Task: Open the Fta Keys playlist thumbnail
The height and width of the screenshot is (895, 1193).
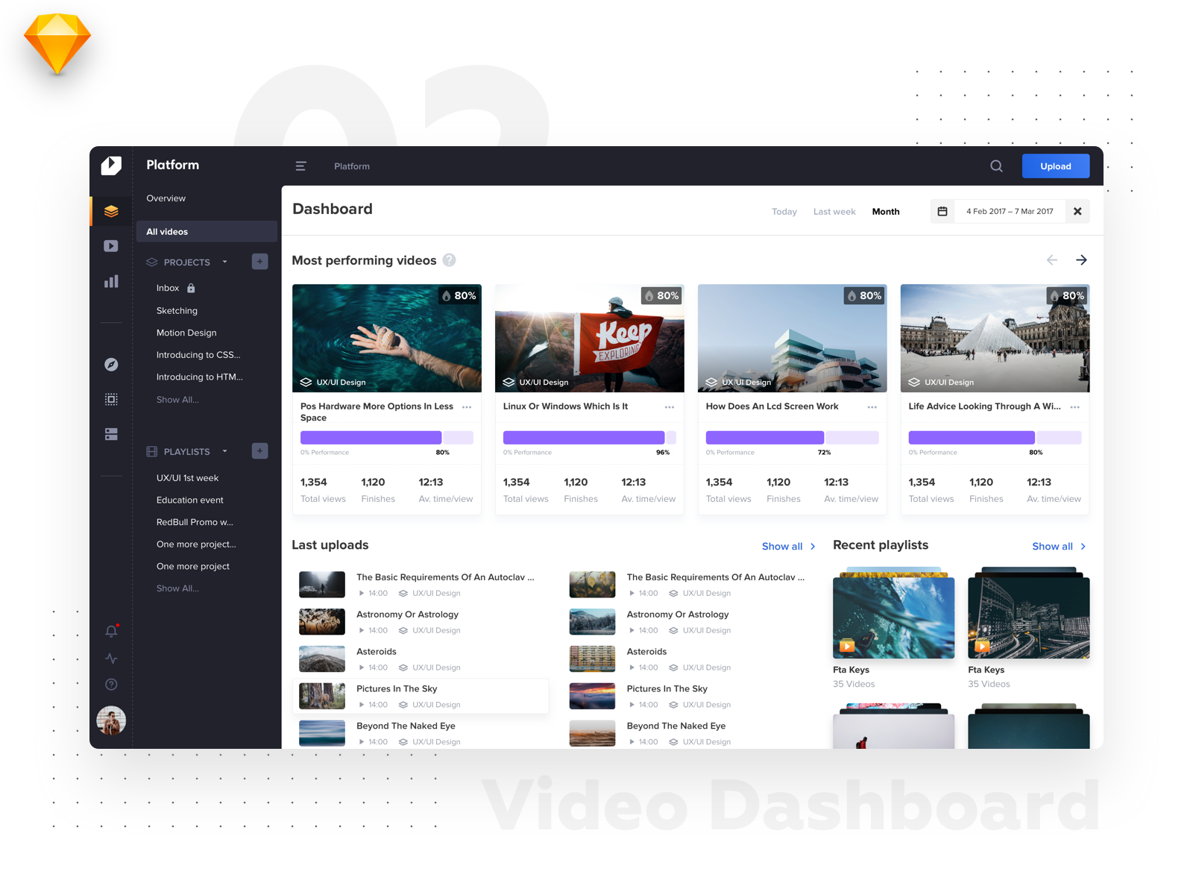Action: [893, 616]
